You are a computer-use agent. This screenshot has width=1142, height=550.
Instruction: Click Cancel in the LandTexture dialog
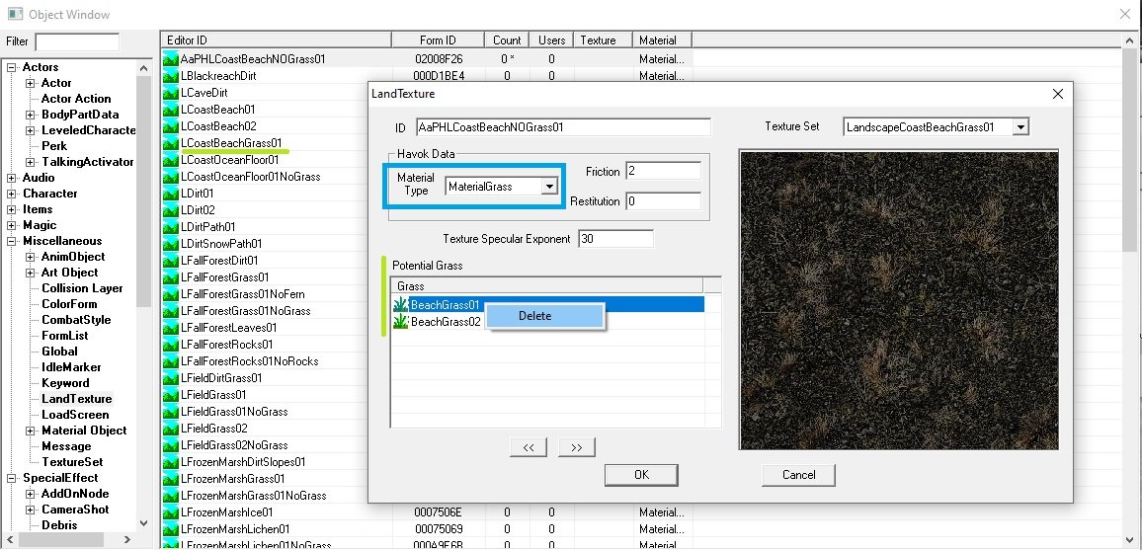point(798,475)
